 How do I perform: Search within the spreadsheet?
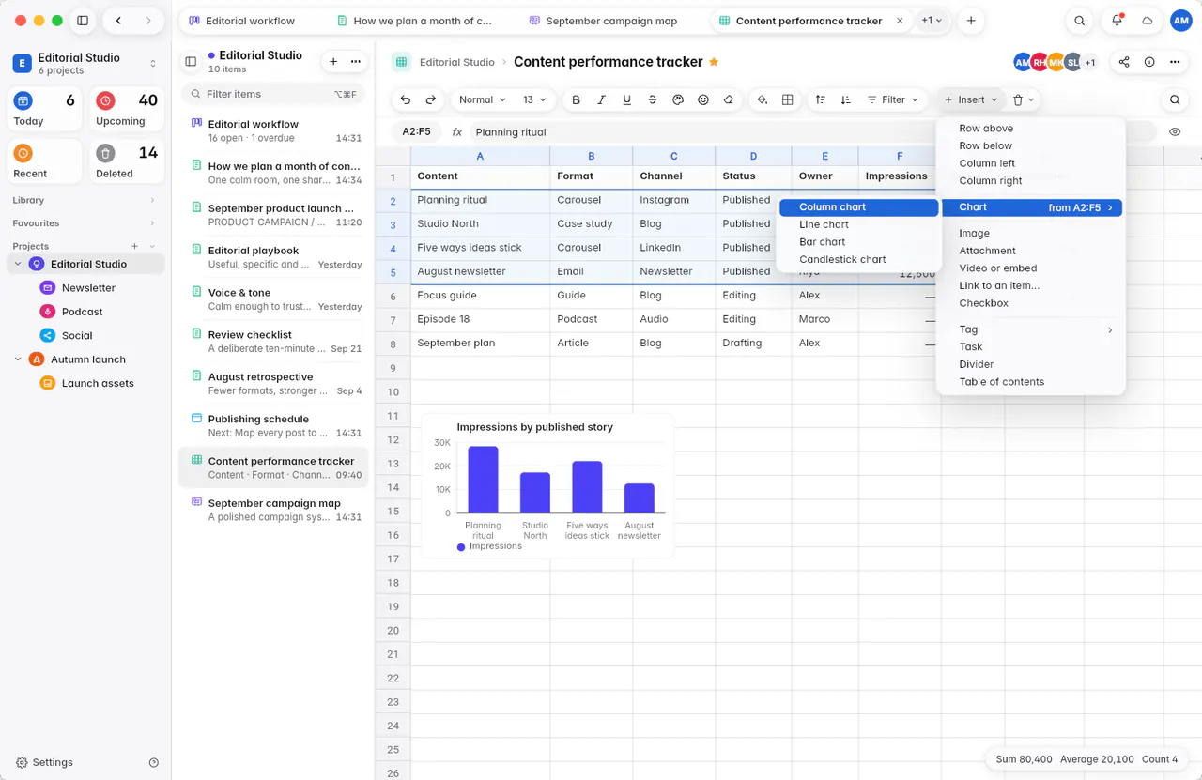point(1175,99)
